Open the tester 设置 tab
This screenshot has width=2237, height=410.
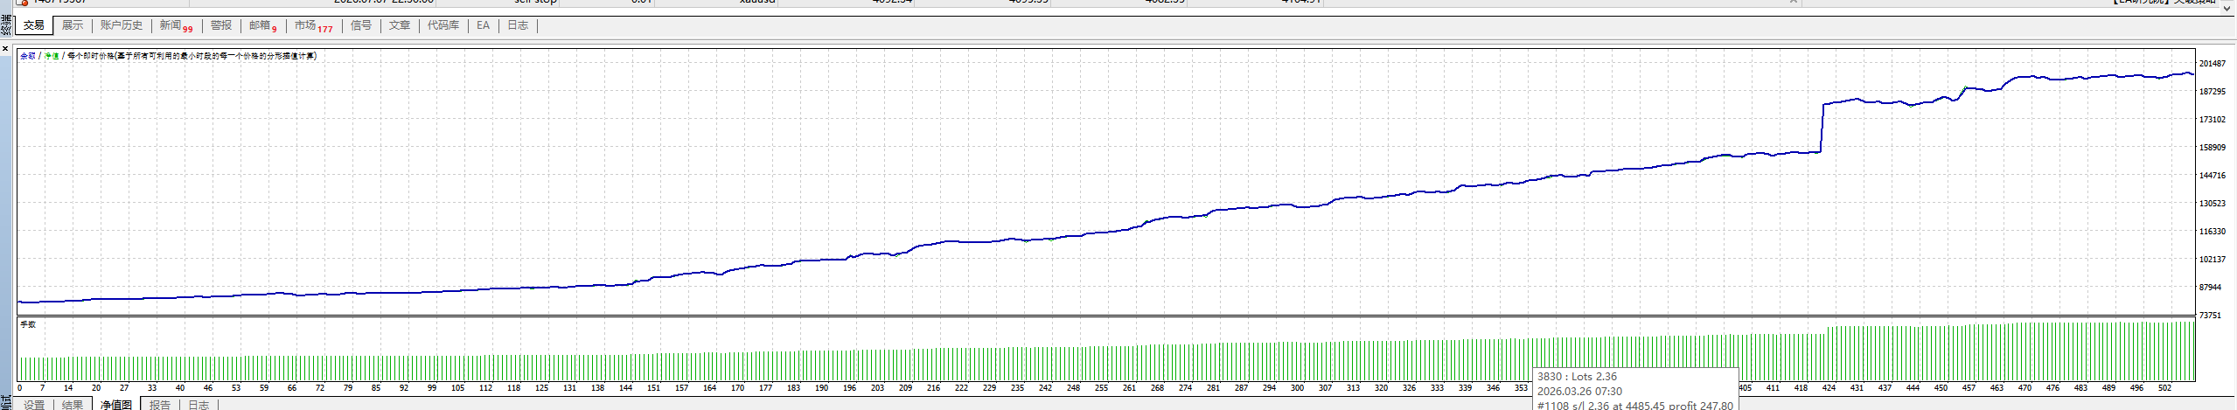(34, 405)
